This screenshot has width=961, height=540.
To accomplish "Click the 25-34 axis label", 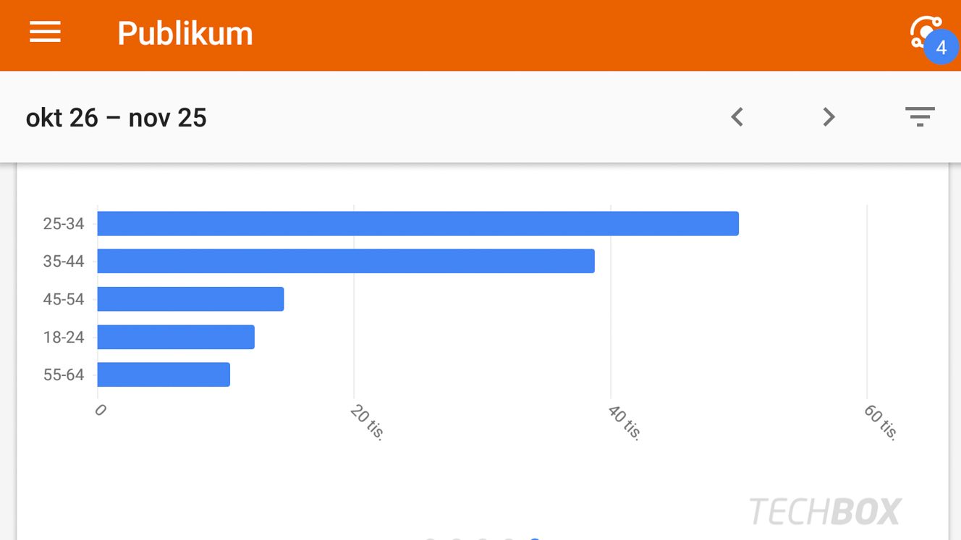I will (64, 224).
